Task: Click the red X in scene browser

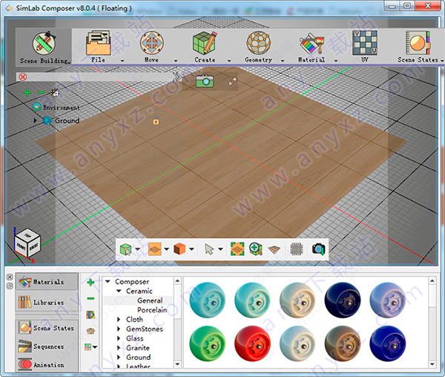Action: [23, 77]
